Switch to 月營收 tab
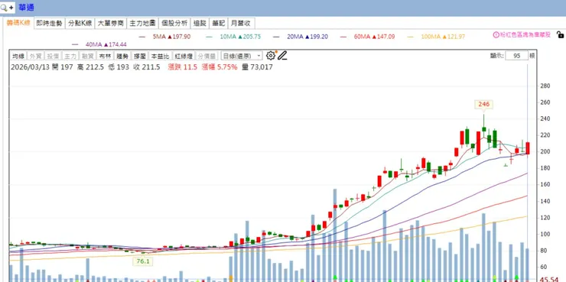 click(242, 24)
